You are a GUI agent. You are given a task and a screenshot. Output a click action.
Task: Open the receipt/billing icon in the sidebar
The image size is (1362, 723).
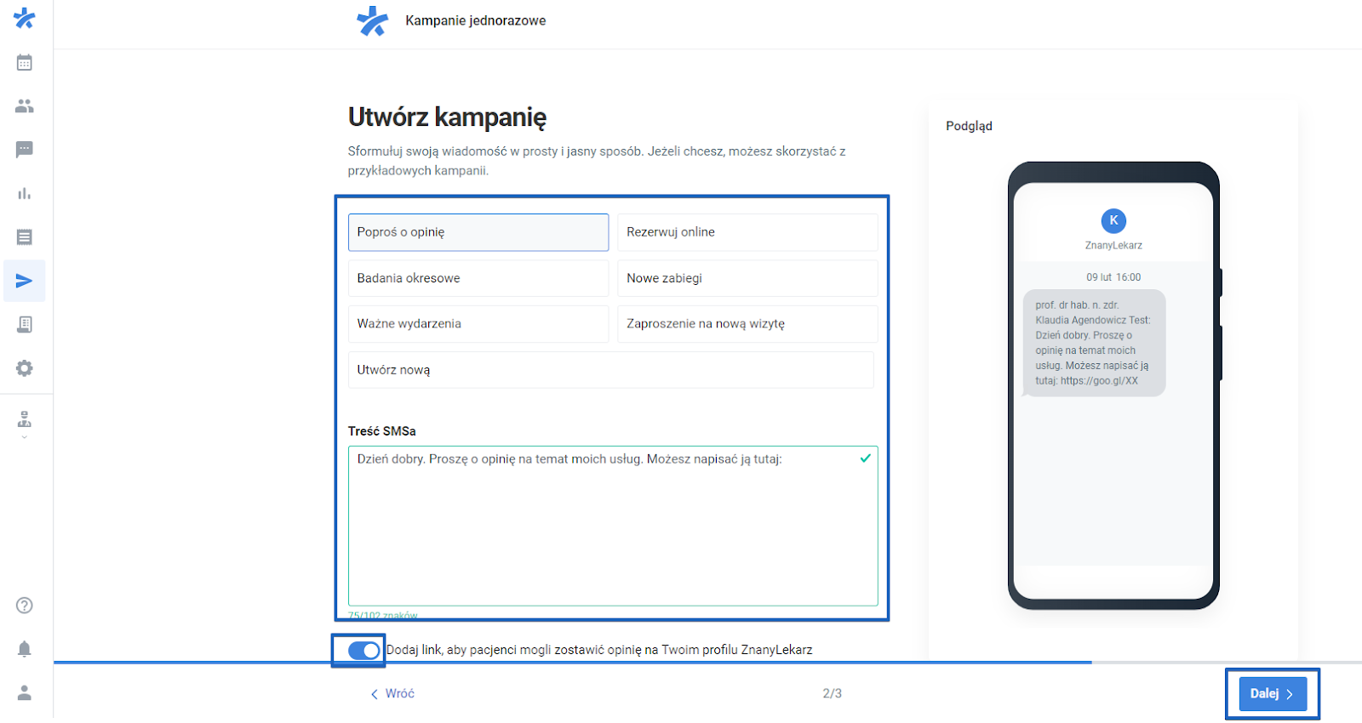coord(25,324)
